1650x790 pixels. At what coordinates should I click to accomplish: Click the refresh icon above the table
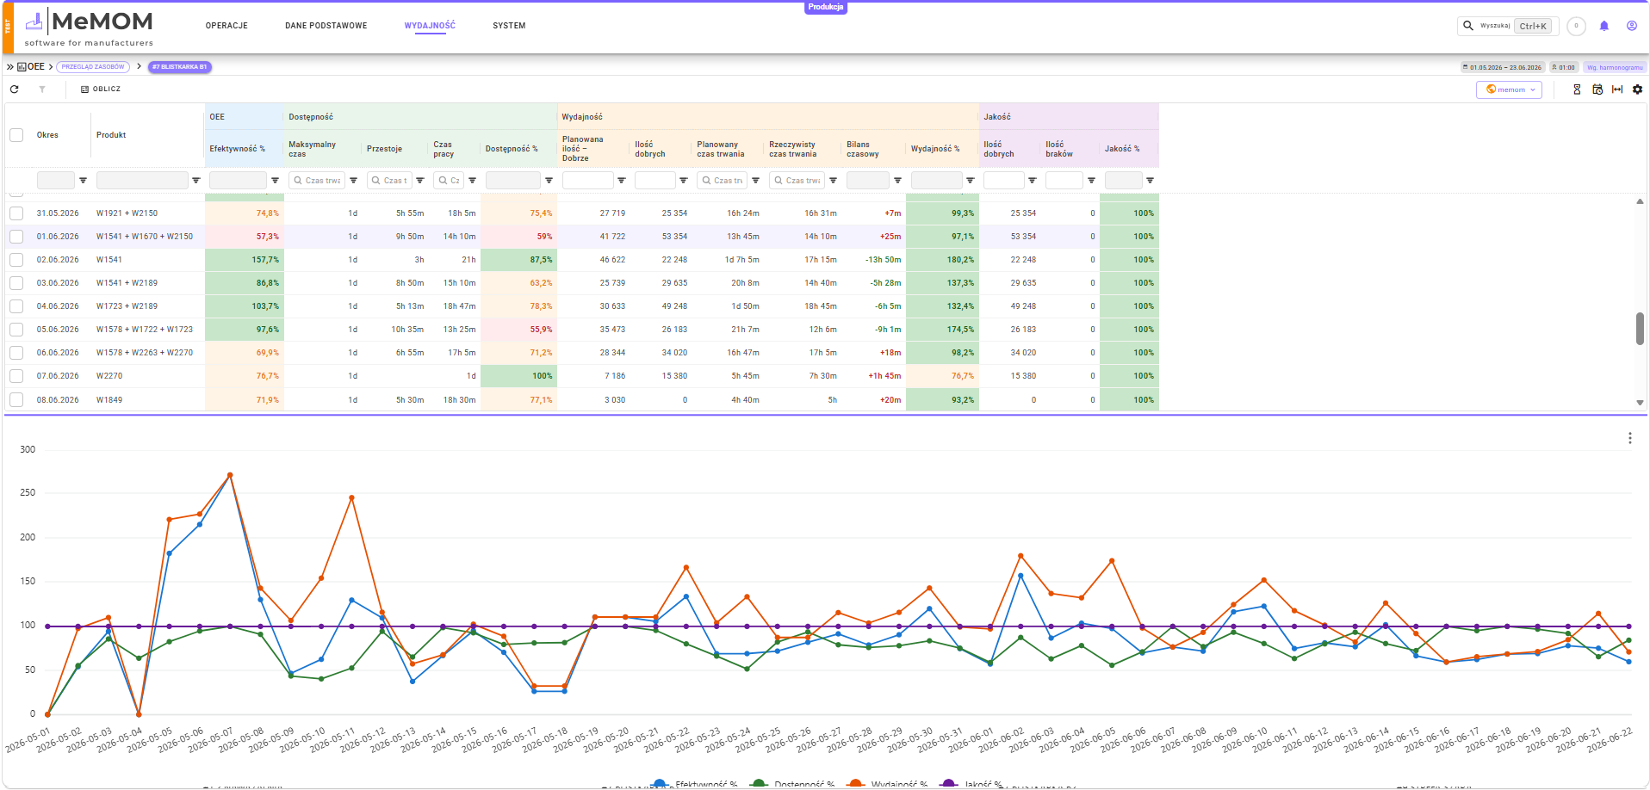(14, 89)
